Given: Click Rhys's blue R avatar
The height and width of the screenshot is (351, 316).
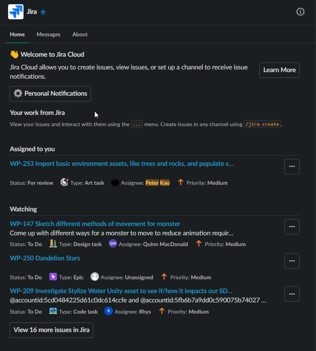Looking at the screenshot, I should click(108, 311).
